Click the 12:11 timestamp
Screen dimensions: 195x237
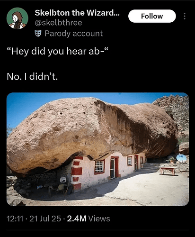click(15, 219)
